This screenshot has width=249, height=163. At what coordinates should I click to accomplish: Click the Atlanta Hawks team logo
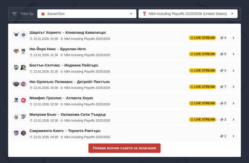(x=23, y=100)
